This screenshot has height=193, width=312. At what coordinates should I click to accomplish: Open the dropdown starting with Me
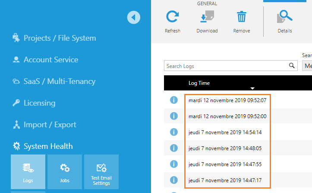307,66
